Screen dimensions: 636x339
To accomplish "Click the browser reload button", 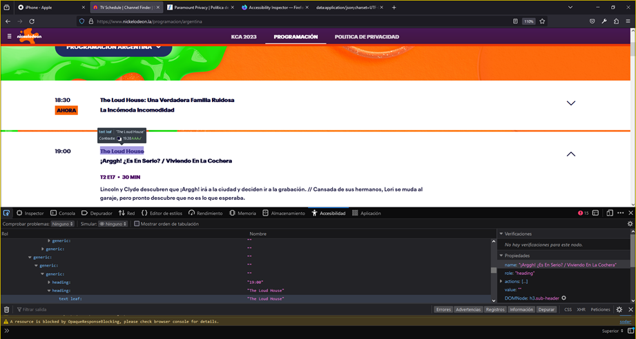I will click(x=31, y=21).
